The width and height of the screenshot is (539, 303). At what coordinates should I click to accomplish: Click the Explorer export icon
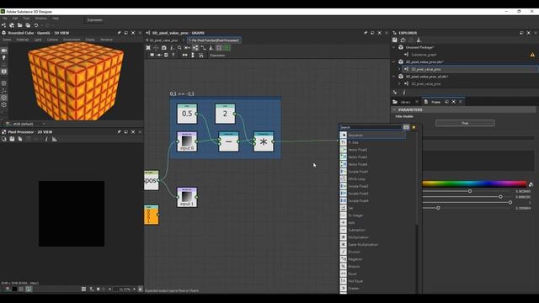coord(403,40)
